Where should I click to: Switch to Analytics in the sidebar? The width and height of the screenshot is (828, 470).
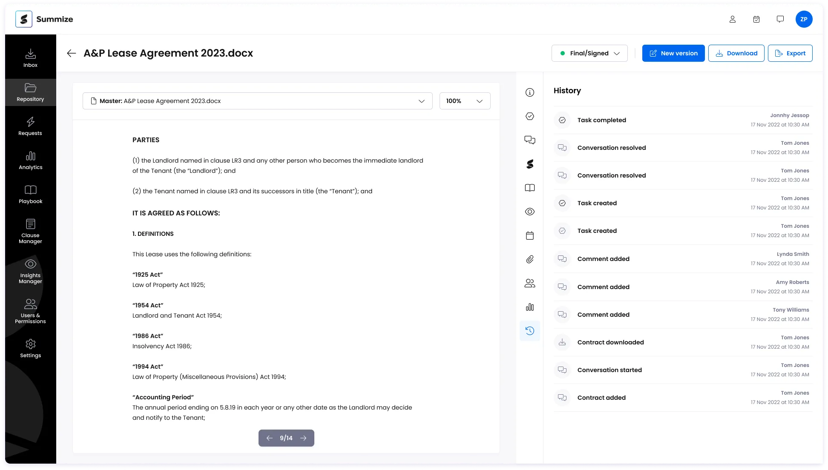(x=30, y=160)
